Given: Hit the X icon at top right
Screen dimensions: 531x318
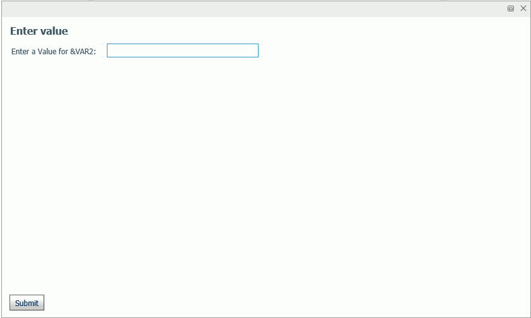Looking at the screenshot, I should [523, 8].
